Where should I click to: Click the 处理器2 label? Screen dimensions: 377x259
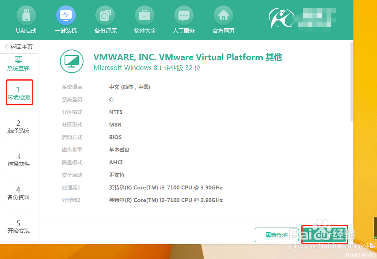tap(71, 200)
